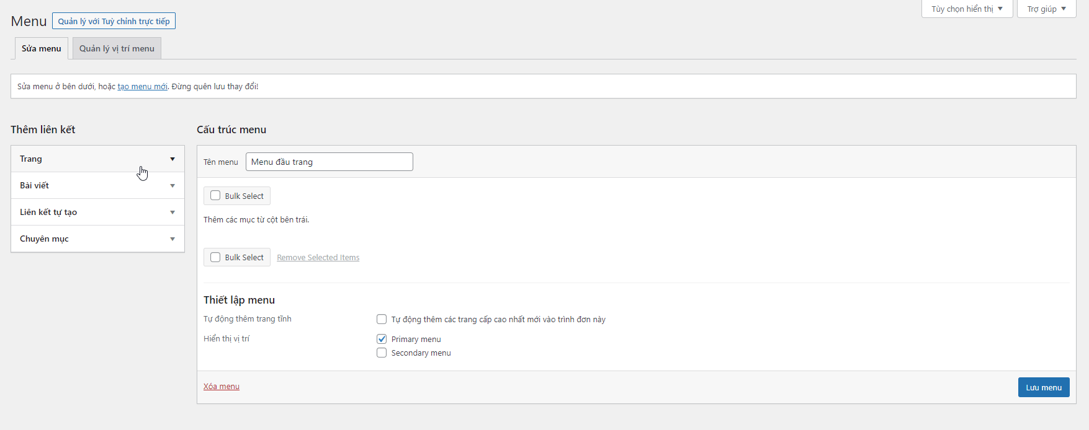Click the Trang section title
Image resolution: width=1089 pixels, height=430 pixels.
coord(31,159)
